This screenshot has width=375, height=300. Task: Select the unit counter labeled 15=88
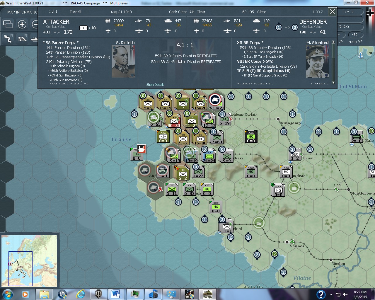(x=200, y=139)
